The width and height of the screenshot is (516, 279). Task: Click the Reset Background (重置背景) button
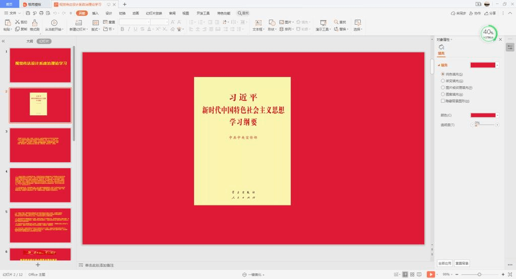462,263
